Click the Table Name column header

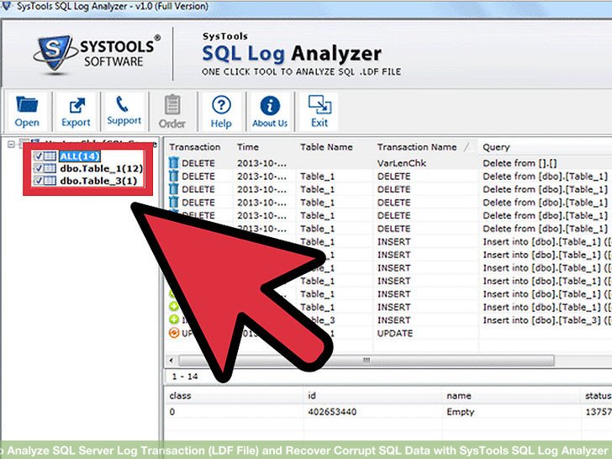[326, 147]
